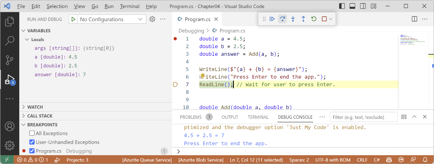Restart the debug session
434x164 pixels.
(x=314, y=19)
